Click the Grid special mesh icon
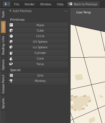 click(x=11, y=75)
